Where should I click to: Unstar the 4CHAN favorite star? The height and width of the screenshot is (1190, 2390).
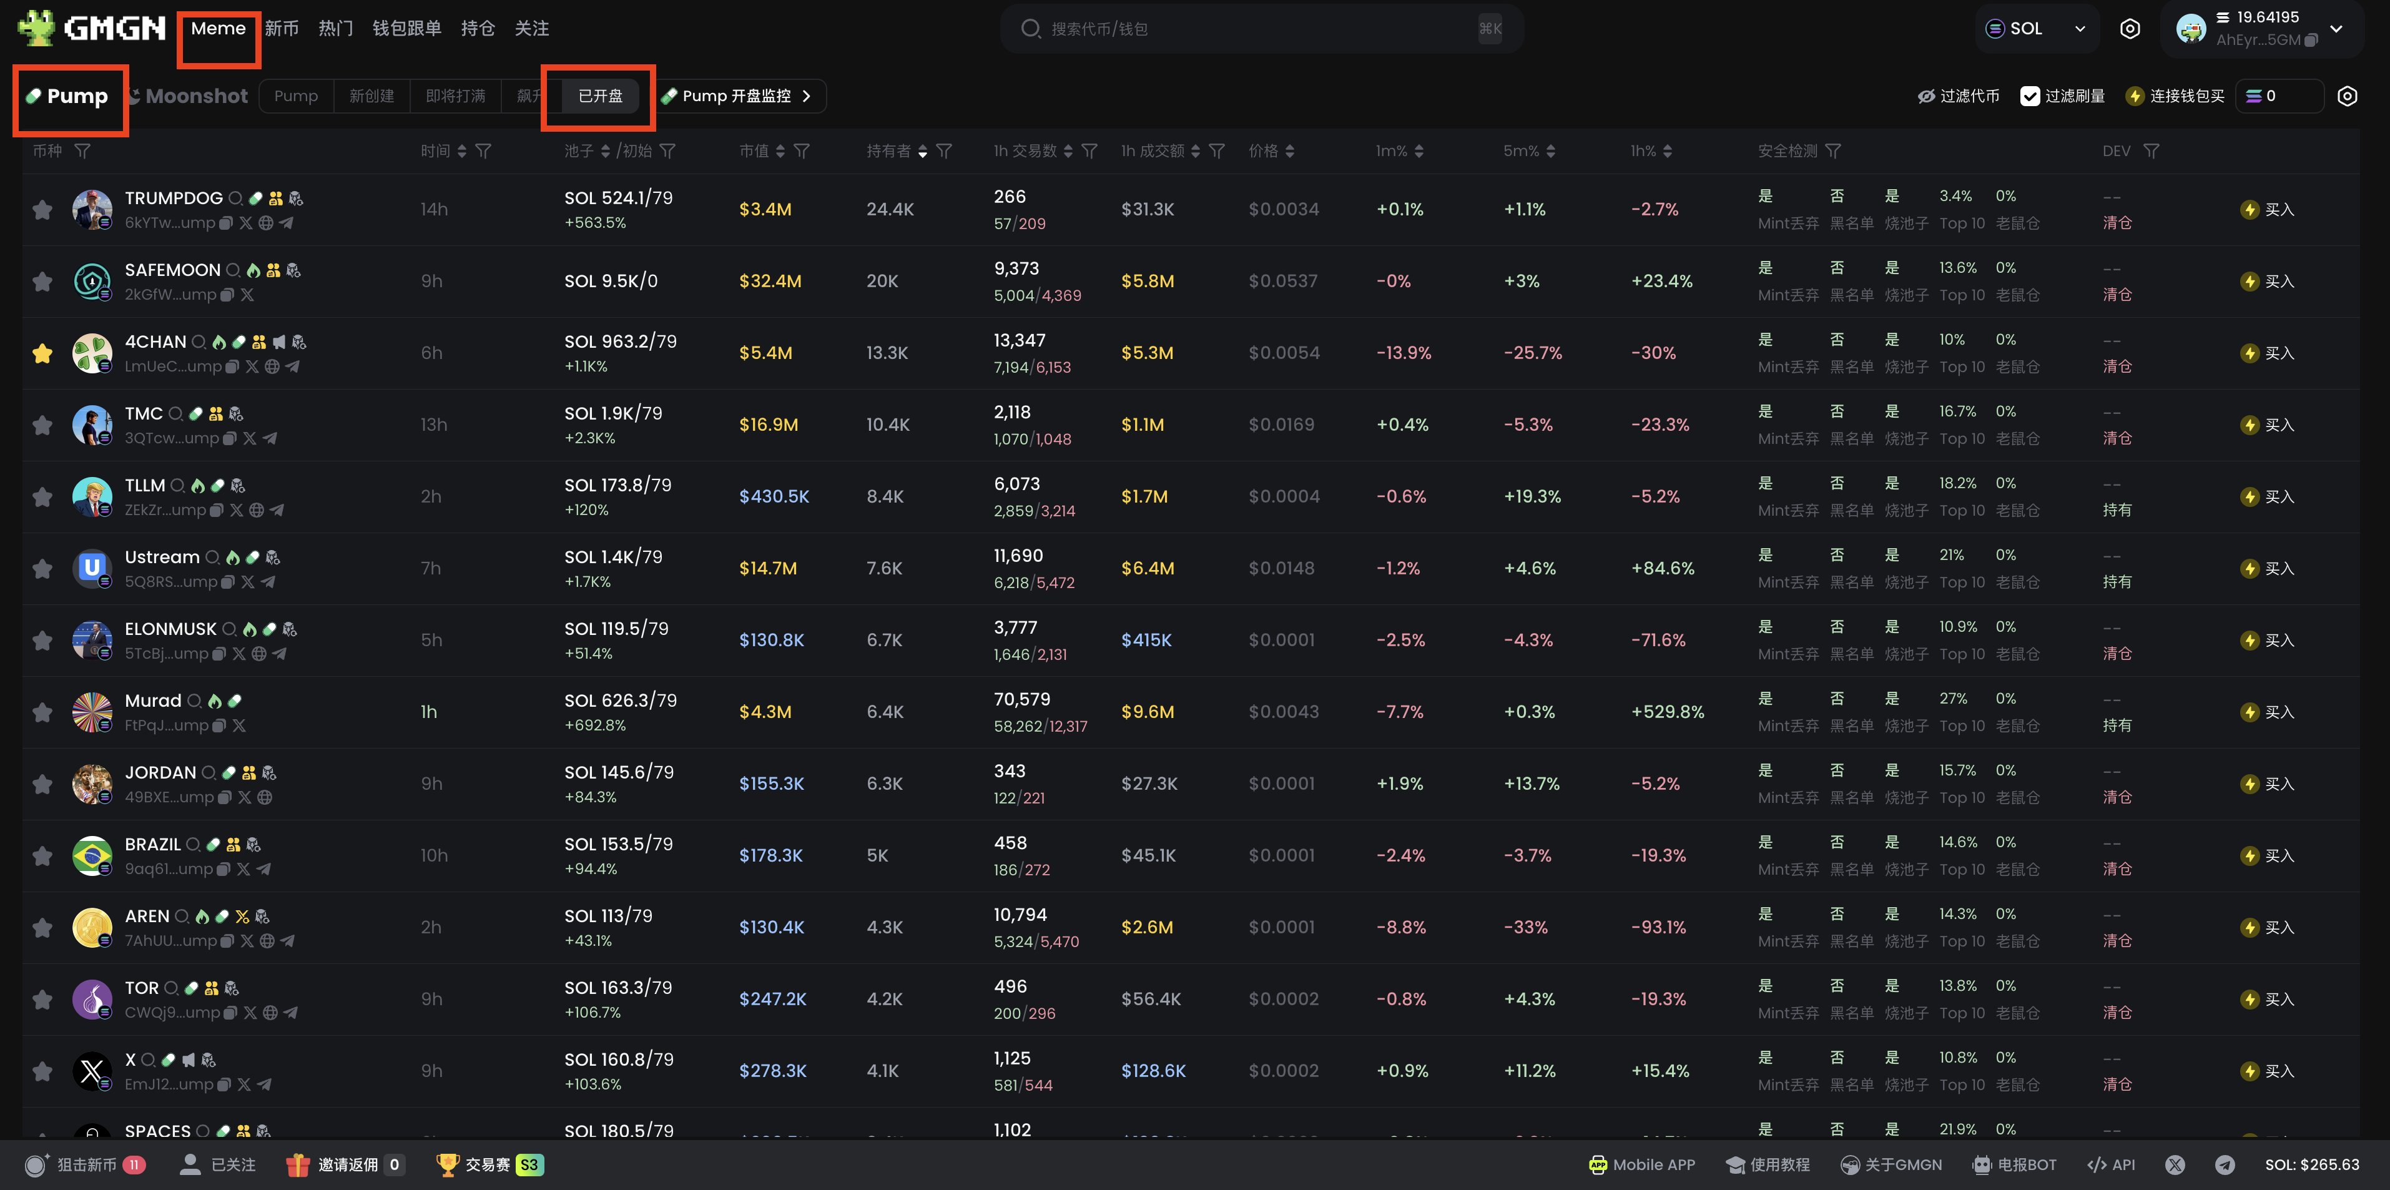(42, 353)
